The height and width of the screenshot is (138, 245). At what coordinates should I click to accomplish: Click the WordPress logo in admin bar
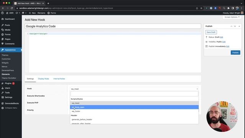3,13
